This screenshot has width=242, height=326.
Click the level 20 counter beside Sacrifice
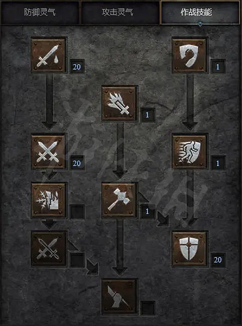point(77,67)
